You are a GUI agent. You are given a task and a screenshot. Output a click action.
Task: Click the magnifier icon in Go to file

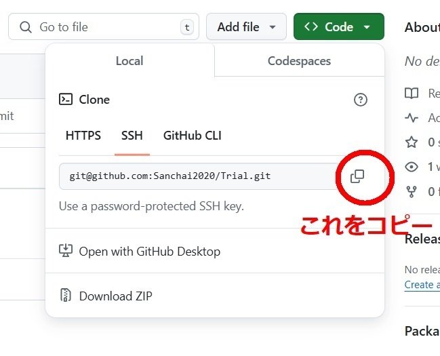(26, 27)
